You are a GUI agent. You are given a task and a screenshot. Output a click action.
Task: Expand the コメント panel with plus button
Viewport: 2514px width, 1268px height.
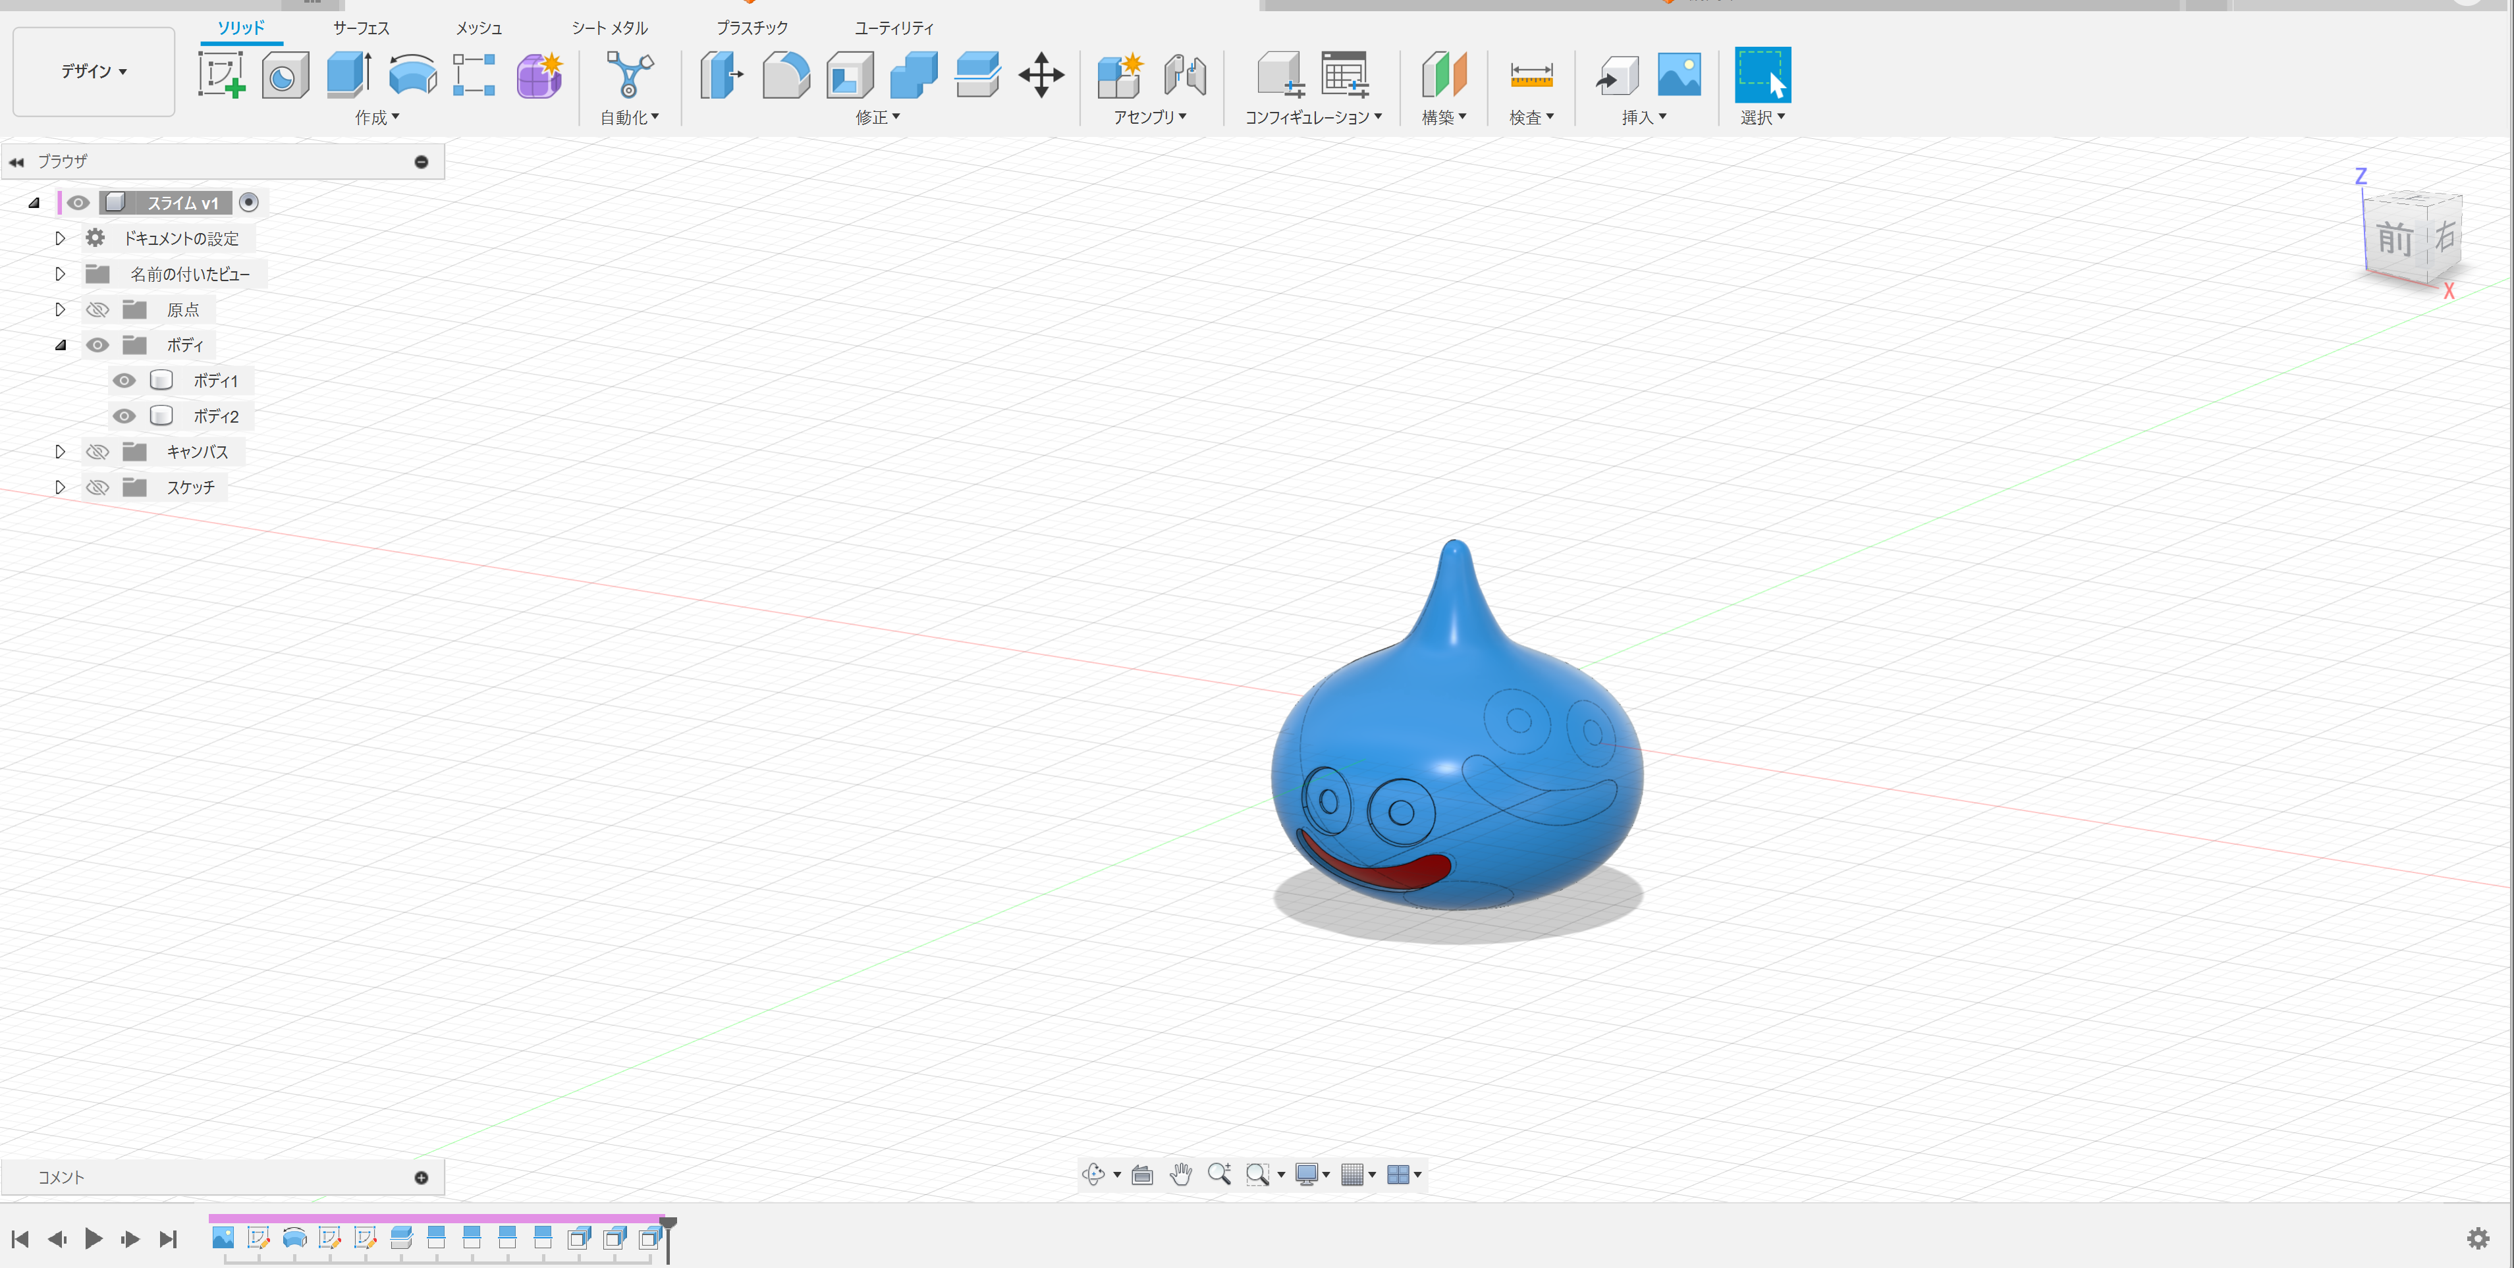coord(422,1177)
